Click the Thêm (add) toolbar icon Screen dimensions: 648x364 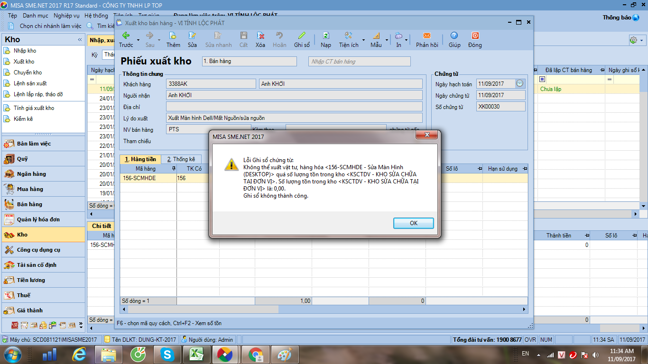[x=173, y=36]
